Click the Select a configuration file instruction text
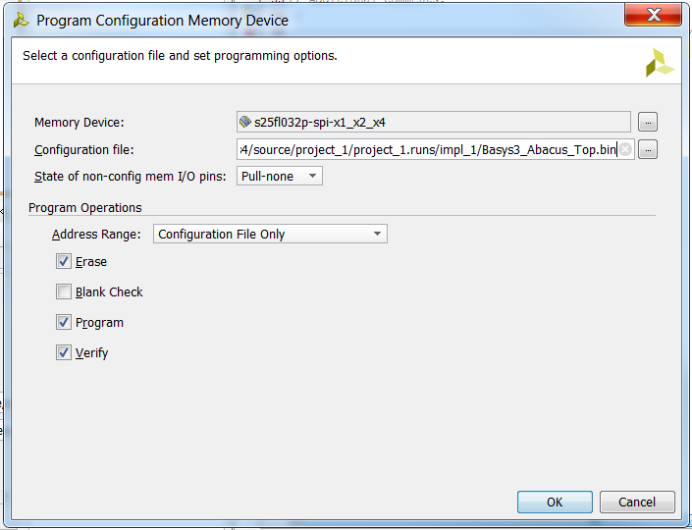Screen dimensions: 692x530 coord(180,56)
